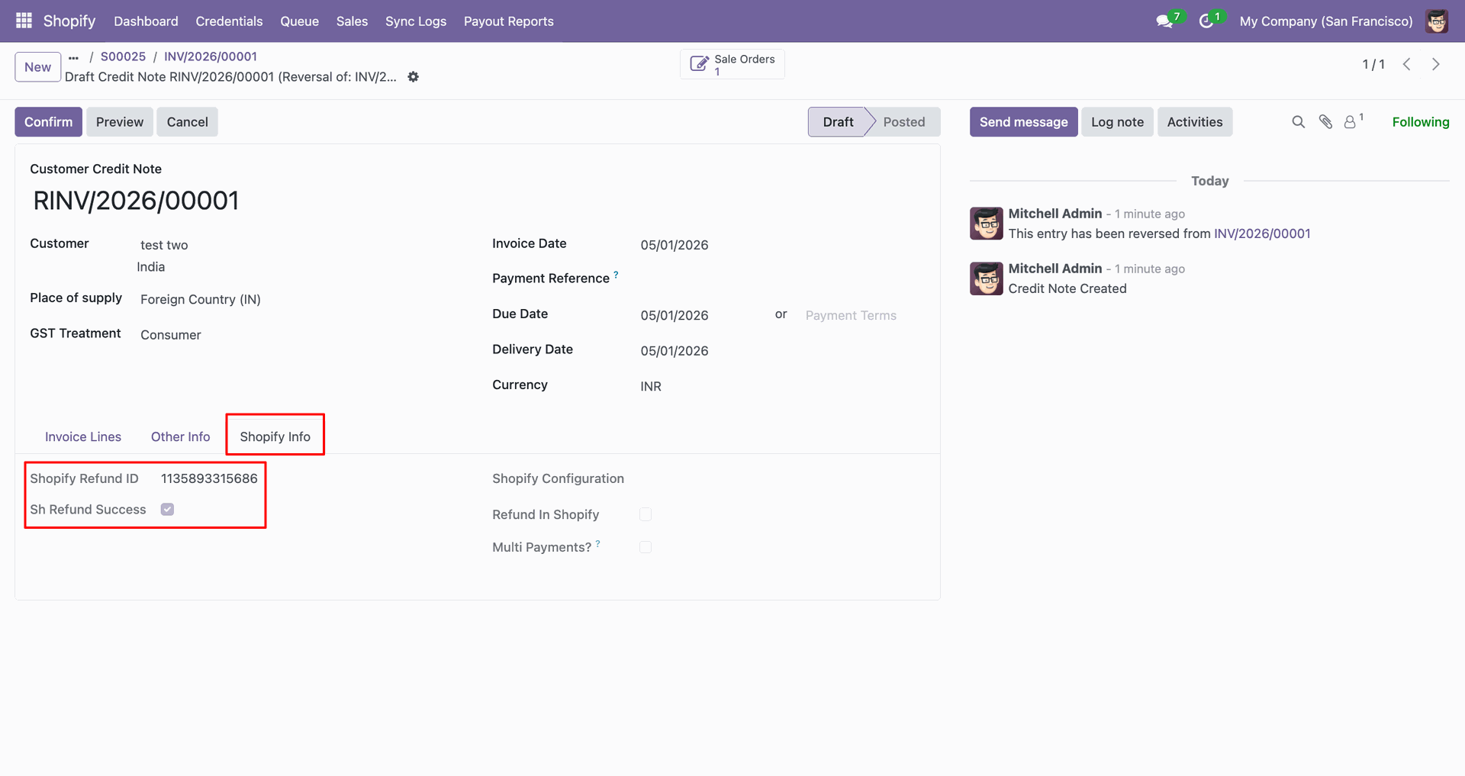
Task: Open the gear actions menu beside record title
Action: coord(413,77)
